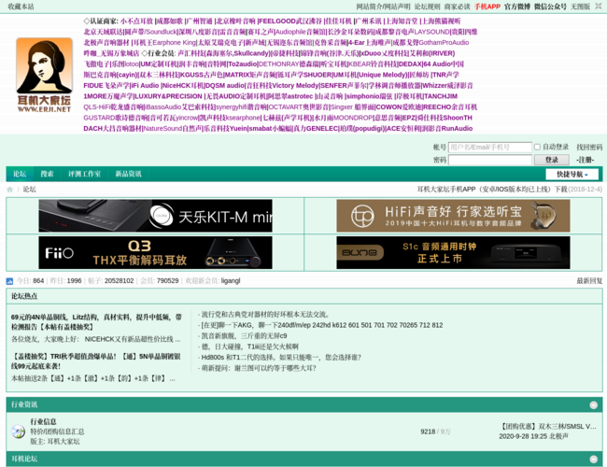Viewport: 607px width, 467px height.
Task: Open the 搜索 tab
Action: tap(48, 174)
